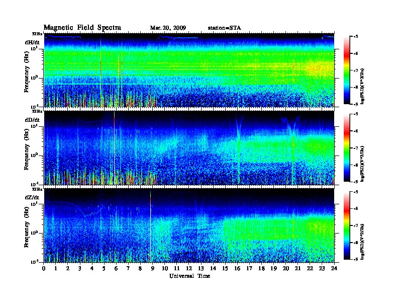Click the log(PSD) units label beside dH/dt colorbar

[x=363, y=86]
